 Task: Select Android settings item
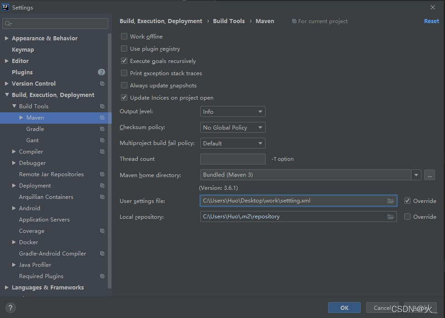pyautogui.click(x=29, y=208)
